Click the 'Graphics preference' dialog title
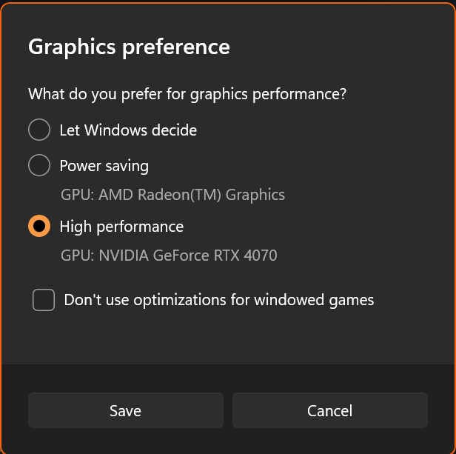The image size is (456, 454). tap(129, 47)
